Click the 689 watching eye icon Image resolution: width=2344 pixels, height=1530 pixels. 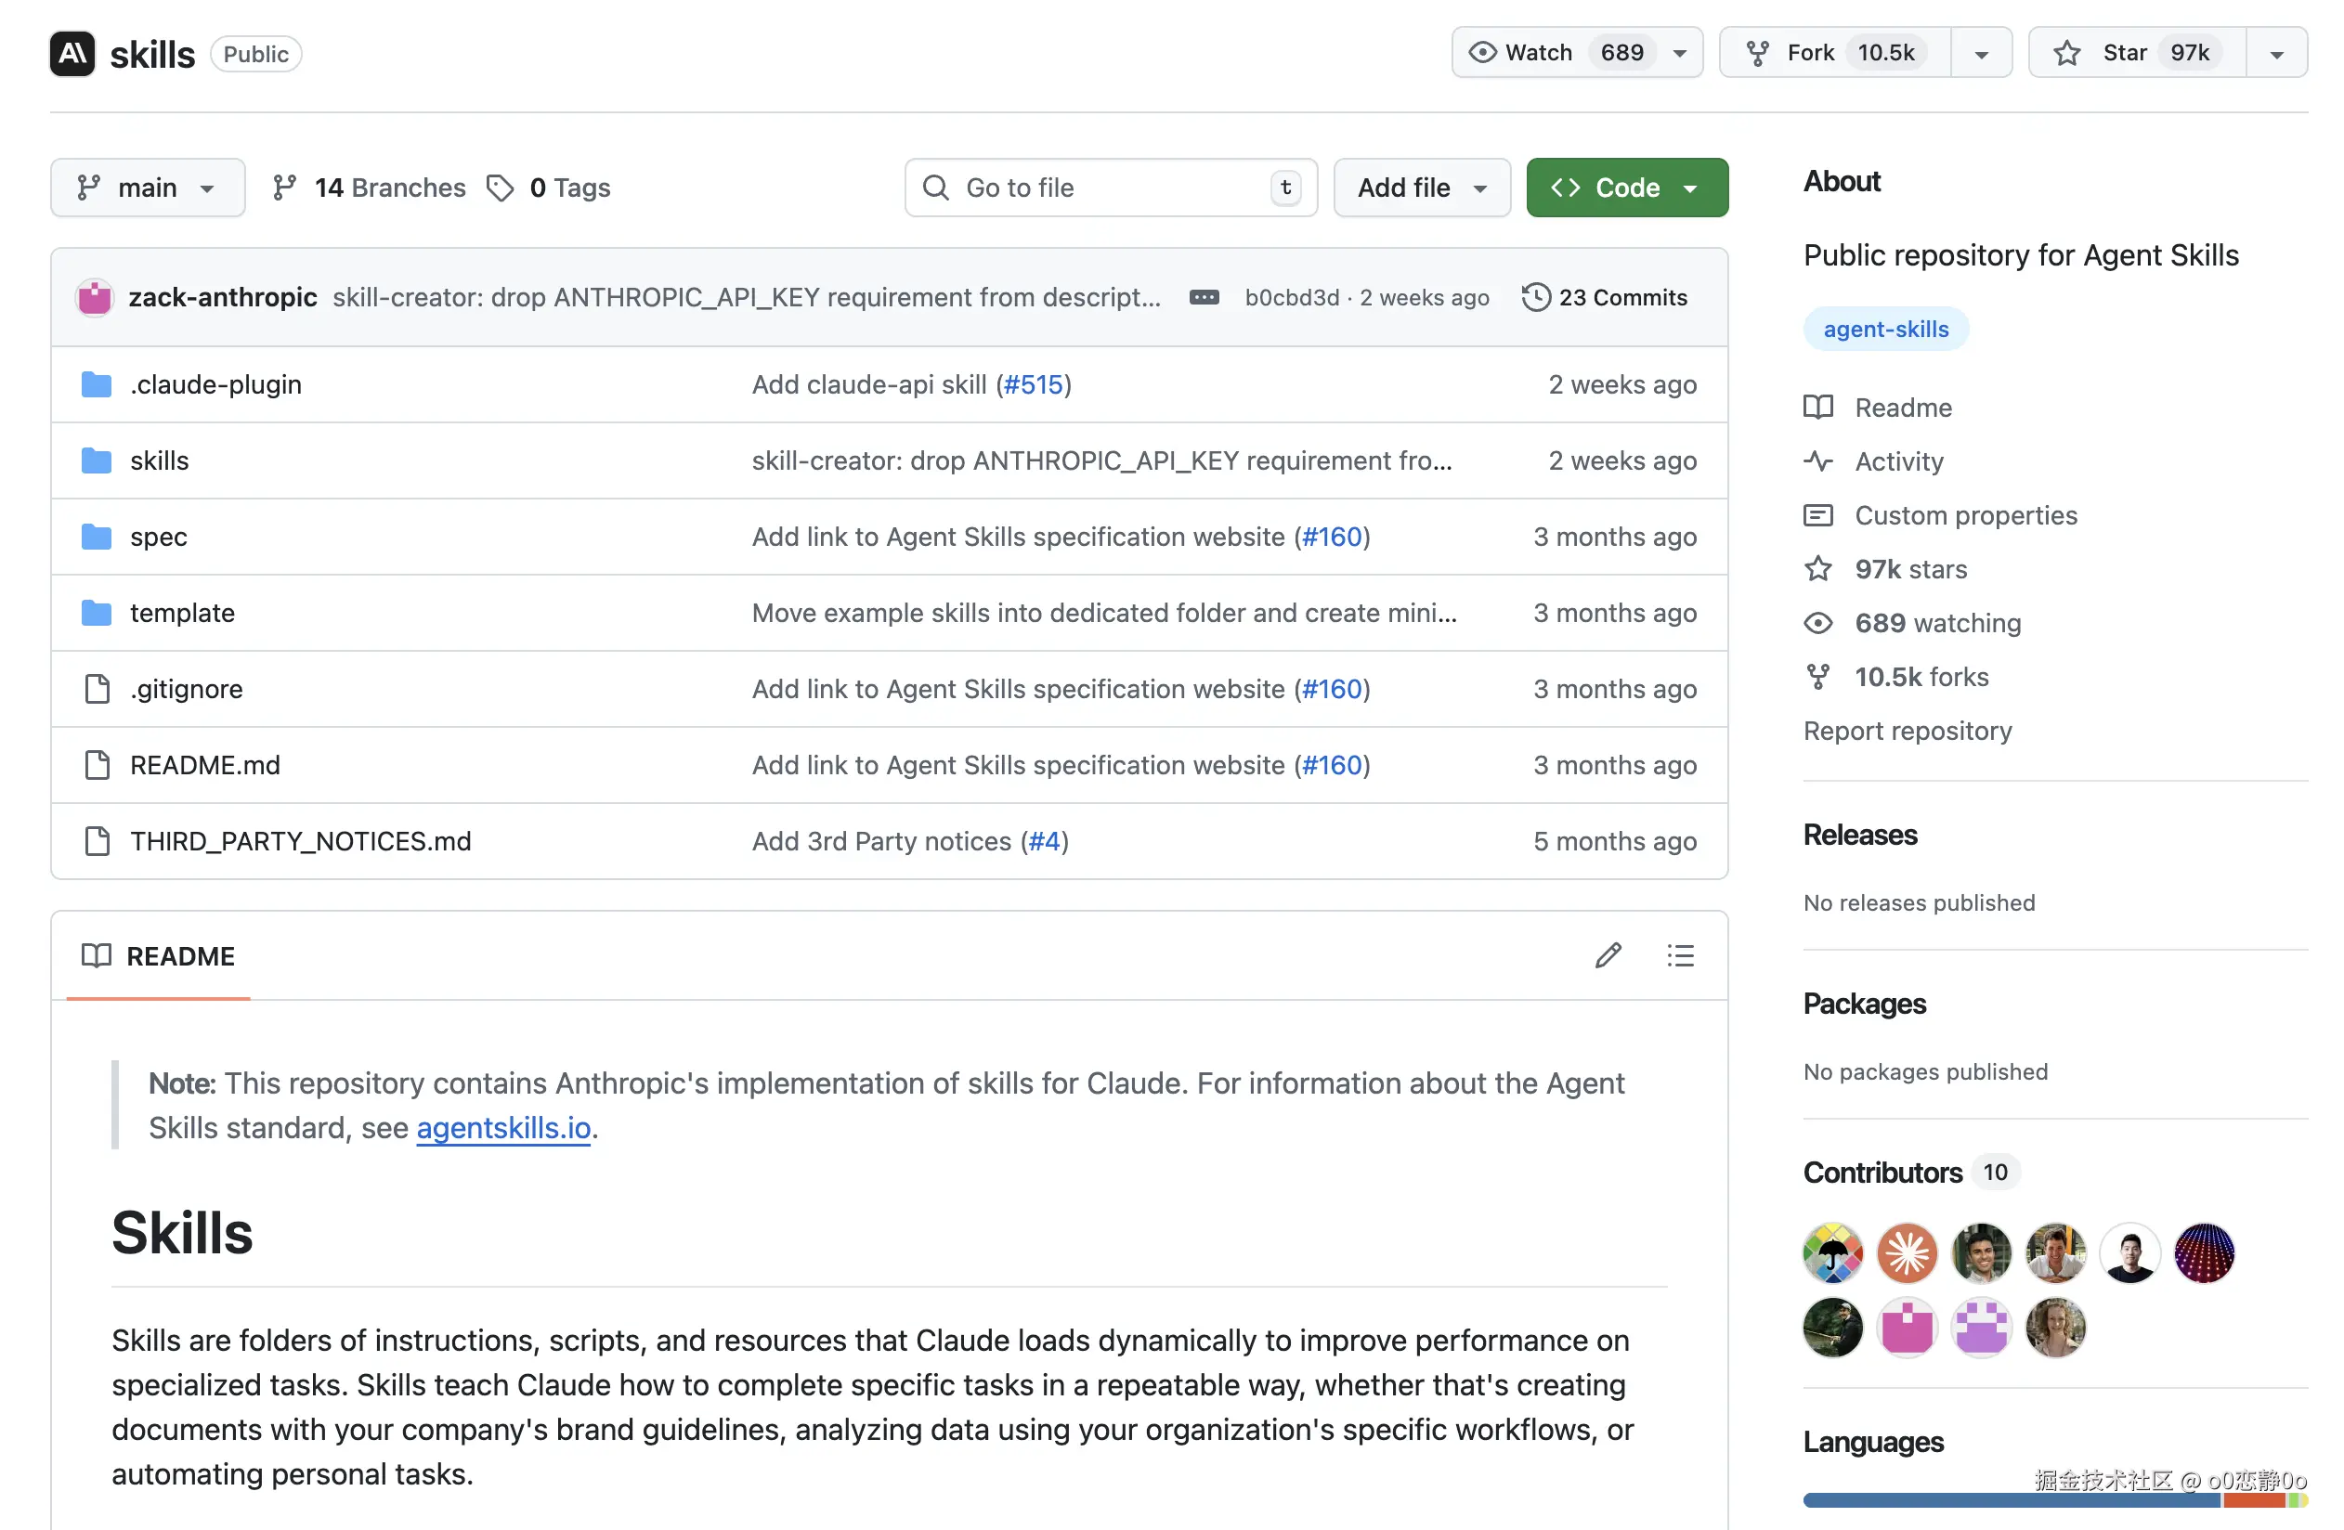coord(1818,622)
